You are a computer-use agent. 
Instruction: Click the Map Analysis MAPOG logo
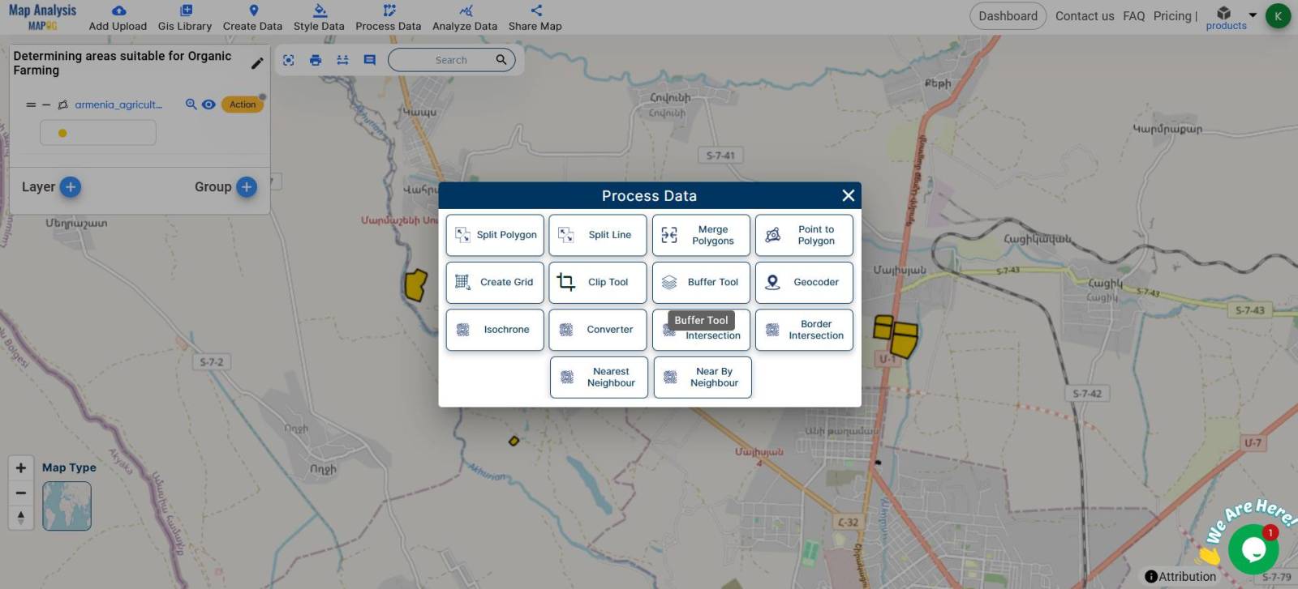click(x=42, y=16)
